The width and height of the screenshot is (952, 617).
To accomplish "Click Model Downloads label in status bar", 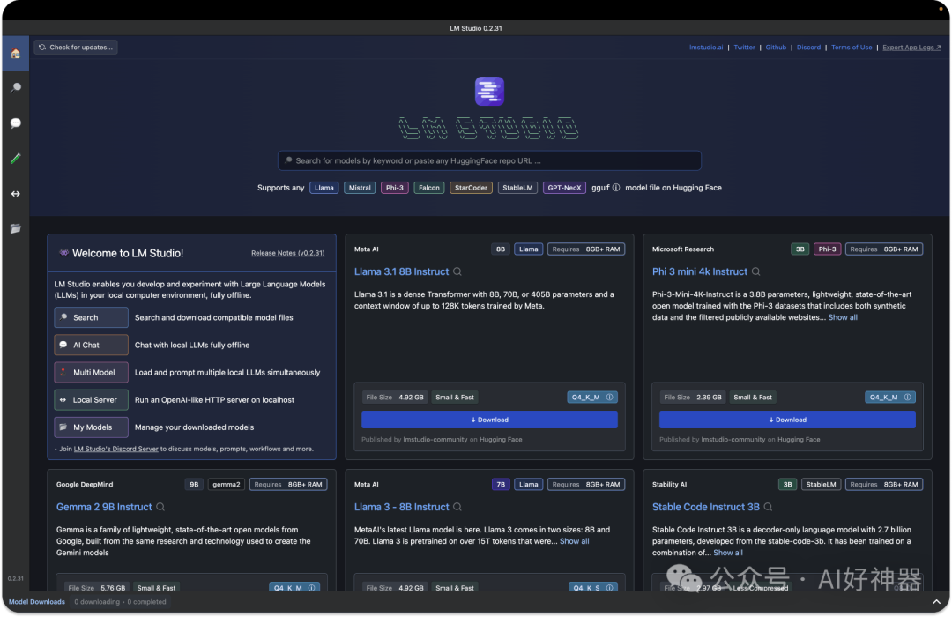I will 36,602.
